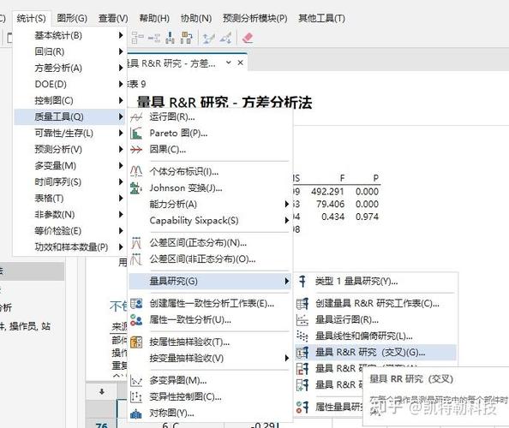Expand 非参数(N) submenu
509x428 pixels.
click(69, 214)
